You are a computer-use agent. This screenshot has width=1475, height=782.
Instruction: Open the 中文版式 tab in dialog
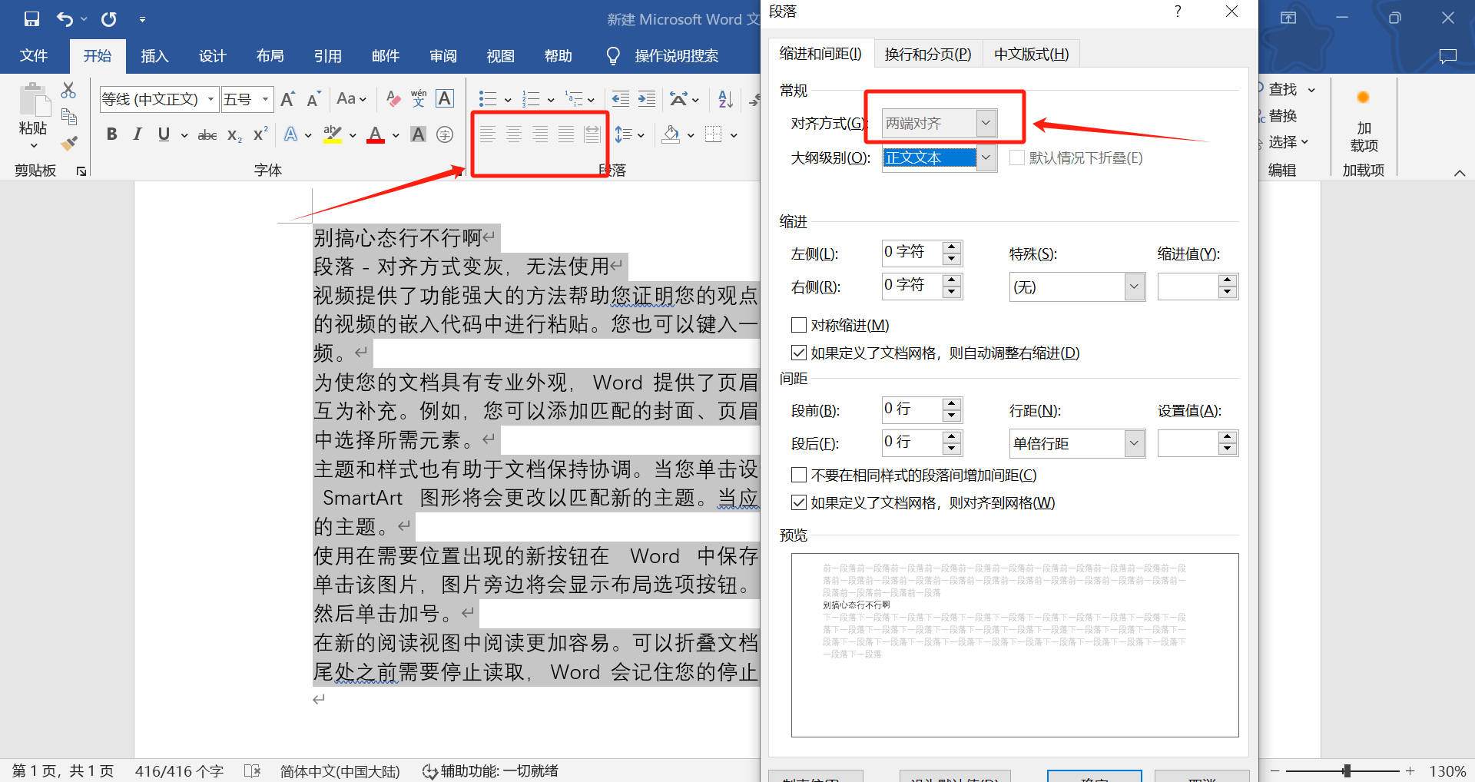click(x=1030, y=53)
